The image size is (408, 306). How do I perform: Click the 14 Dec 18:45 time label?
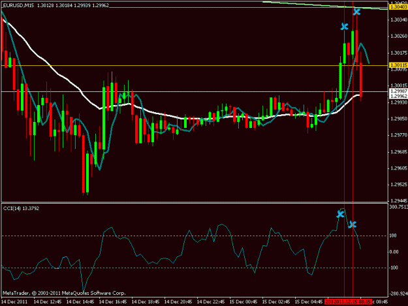(146, 302)
